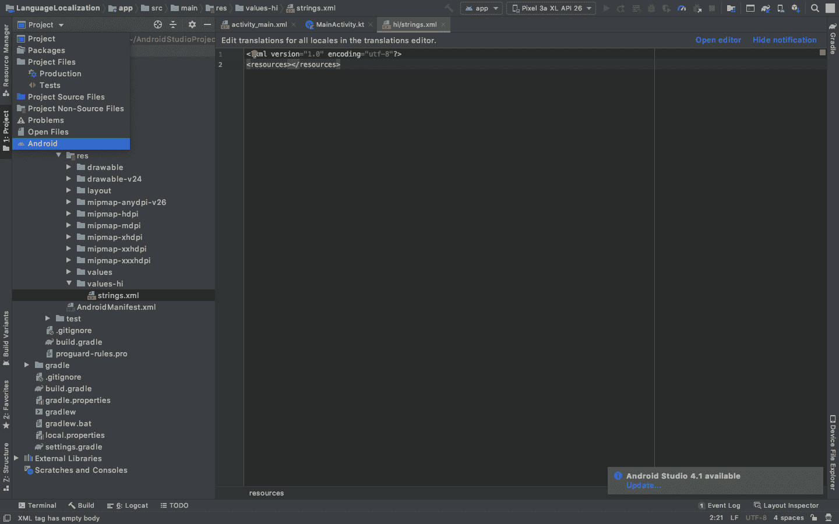Click the Open editor link

pos(718,40)
